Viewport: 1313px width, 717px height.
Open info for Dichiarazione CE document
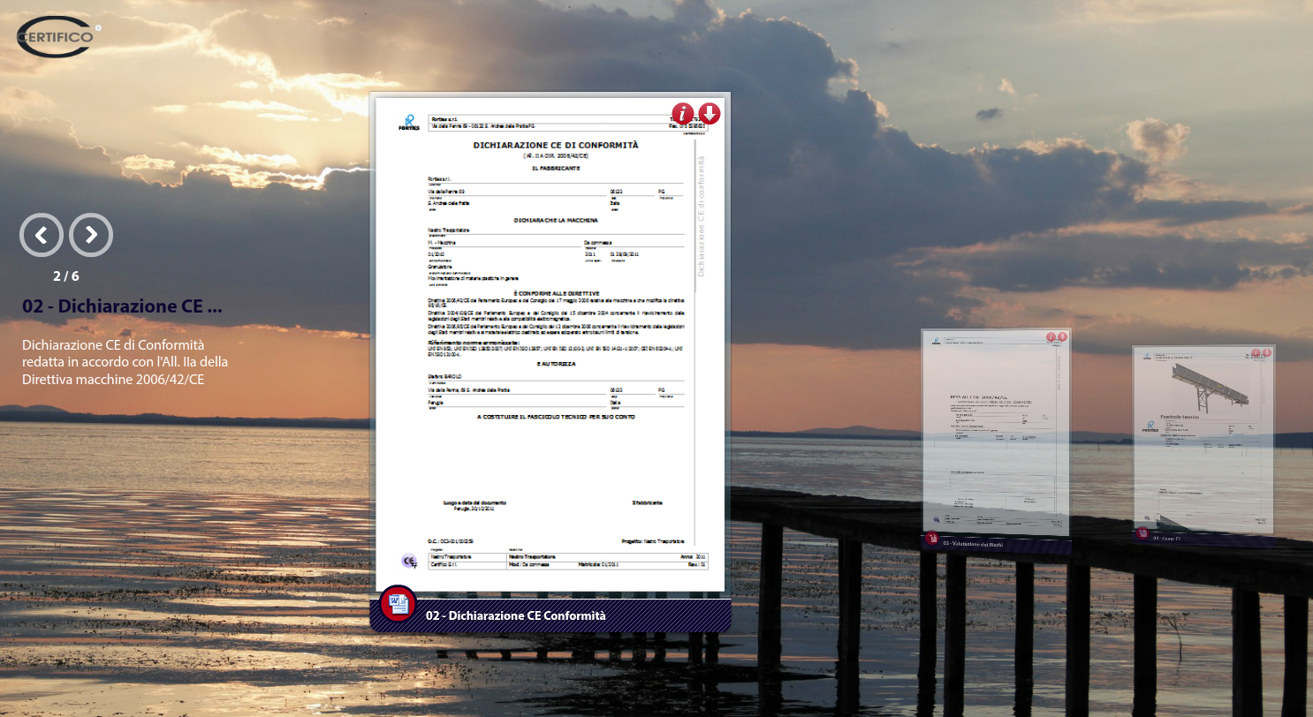pyautogui.click(x=683, y=114)
